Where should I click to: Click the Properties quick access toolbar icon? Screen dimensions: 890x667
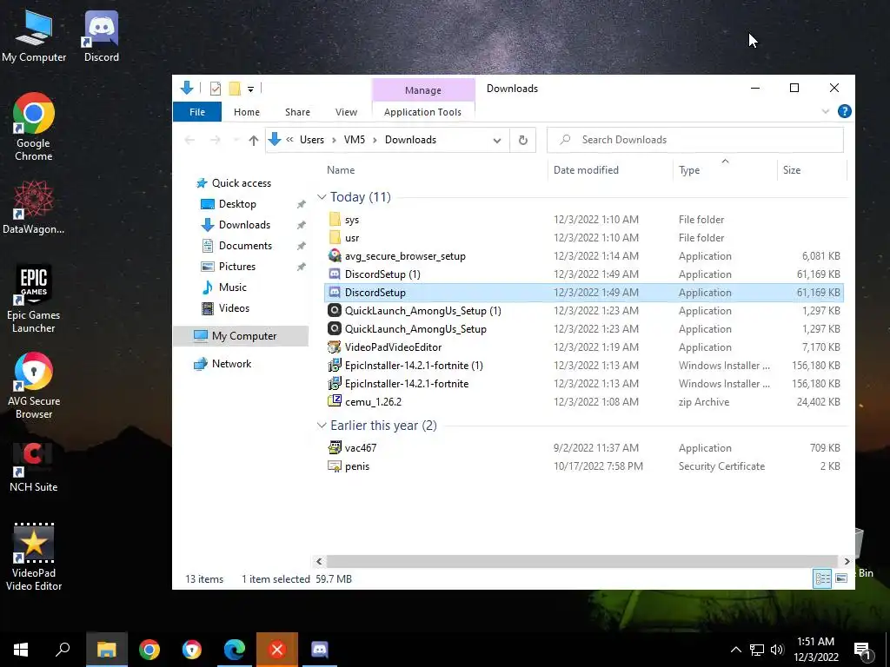coord(216,89)
